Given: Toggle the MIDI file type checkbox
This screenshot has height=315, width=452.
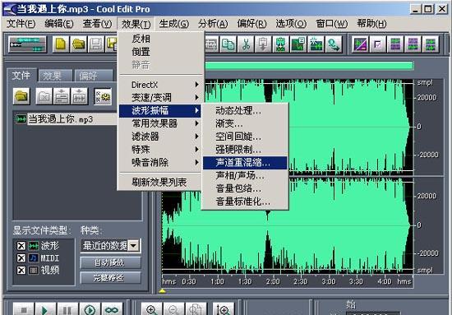Looking at the screenshot, I should [21, 258].
